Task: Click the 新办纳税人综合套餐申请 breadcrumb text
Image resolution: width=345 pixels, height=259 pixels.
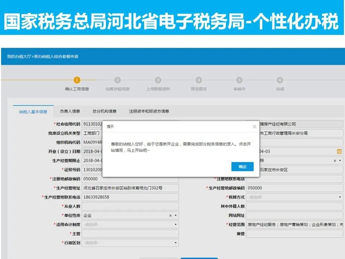Action: [56, 56]
